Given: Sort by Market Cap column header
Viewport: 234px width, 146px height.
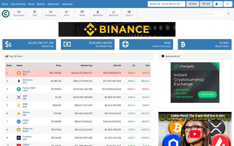Looking at the screenshot, I should point(86,66).
